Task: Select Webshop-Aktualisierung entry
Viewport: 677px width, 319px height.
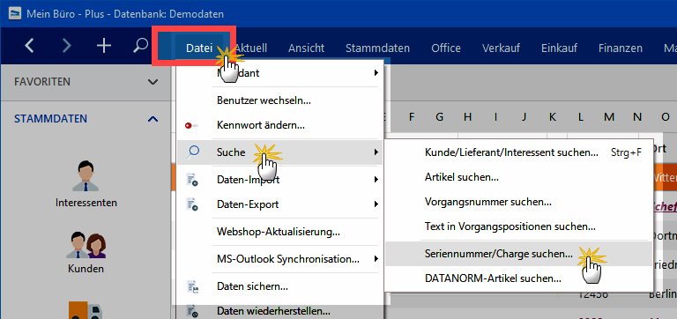Action: point(279,232)
